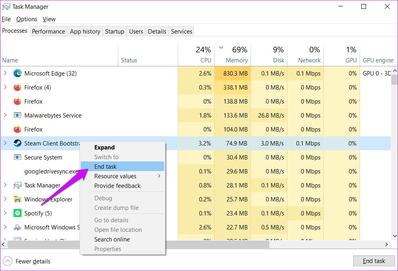Click the horizontal scrollbar left arrow

[3, 245]
